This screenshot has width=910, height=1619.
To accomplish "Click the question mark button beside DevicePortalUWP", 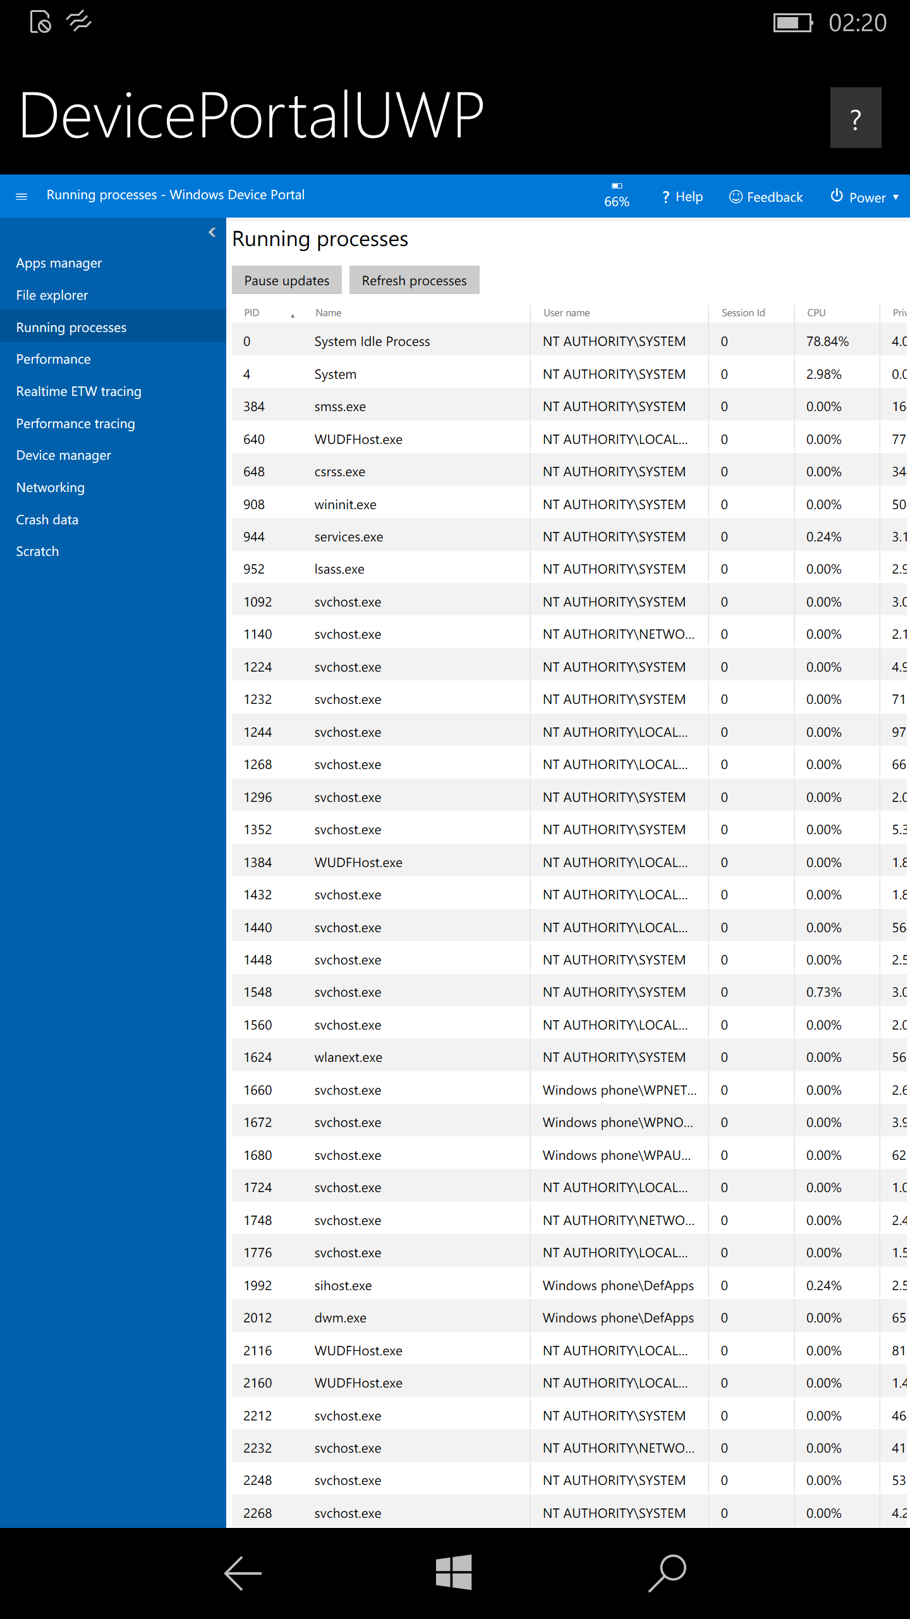I will point(856,118).
